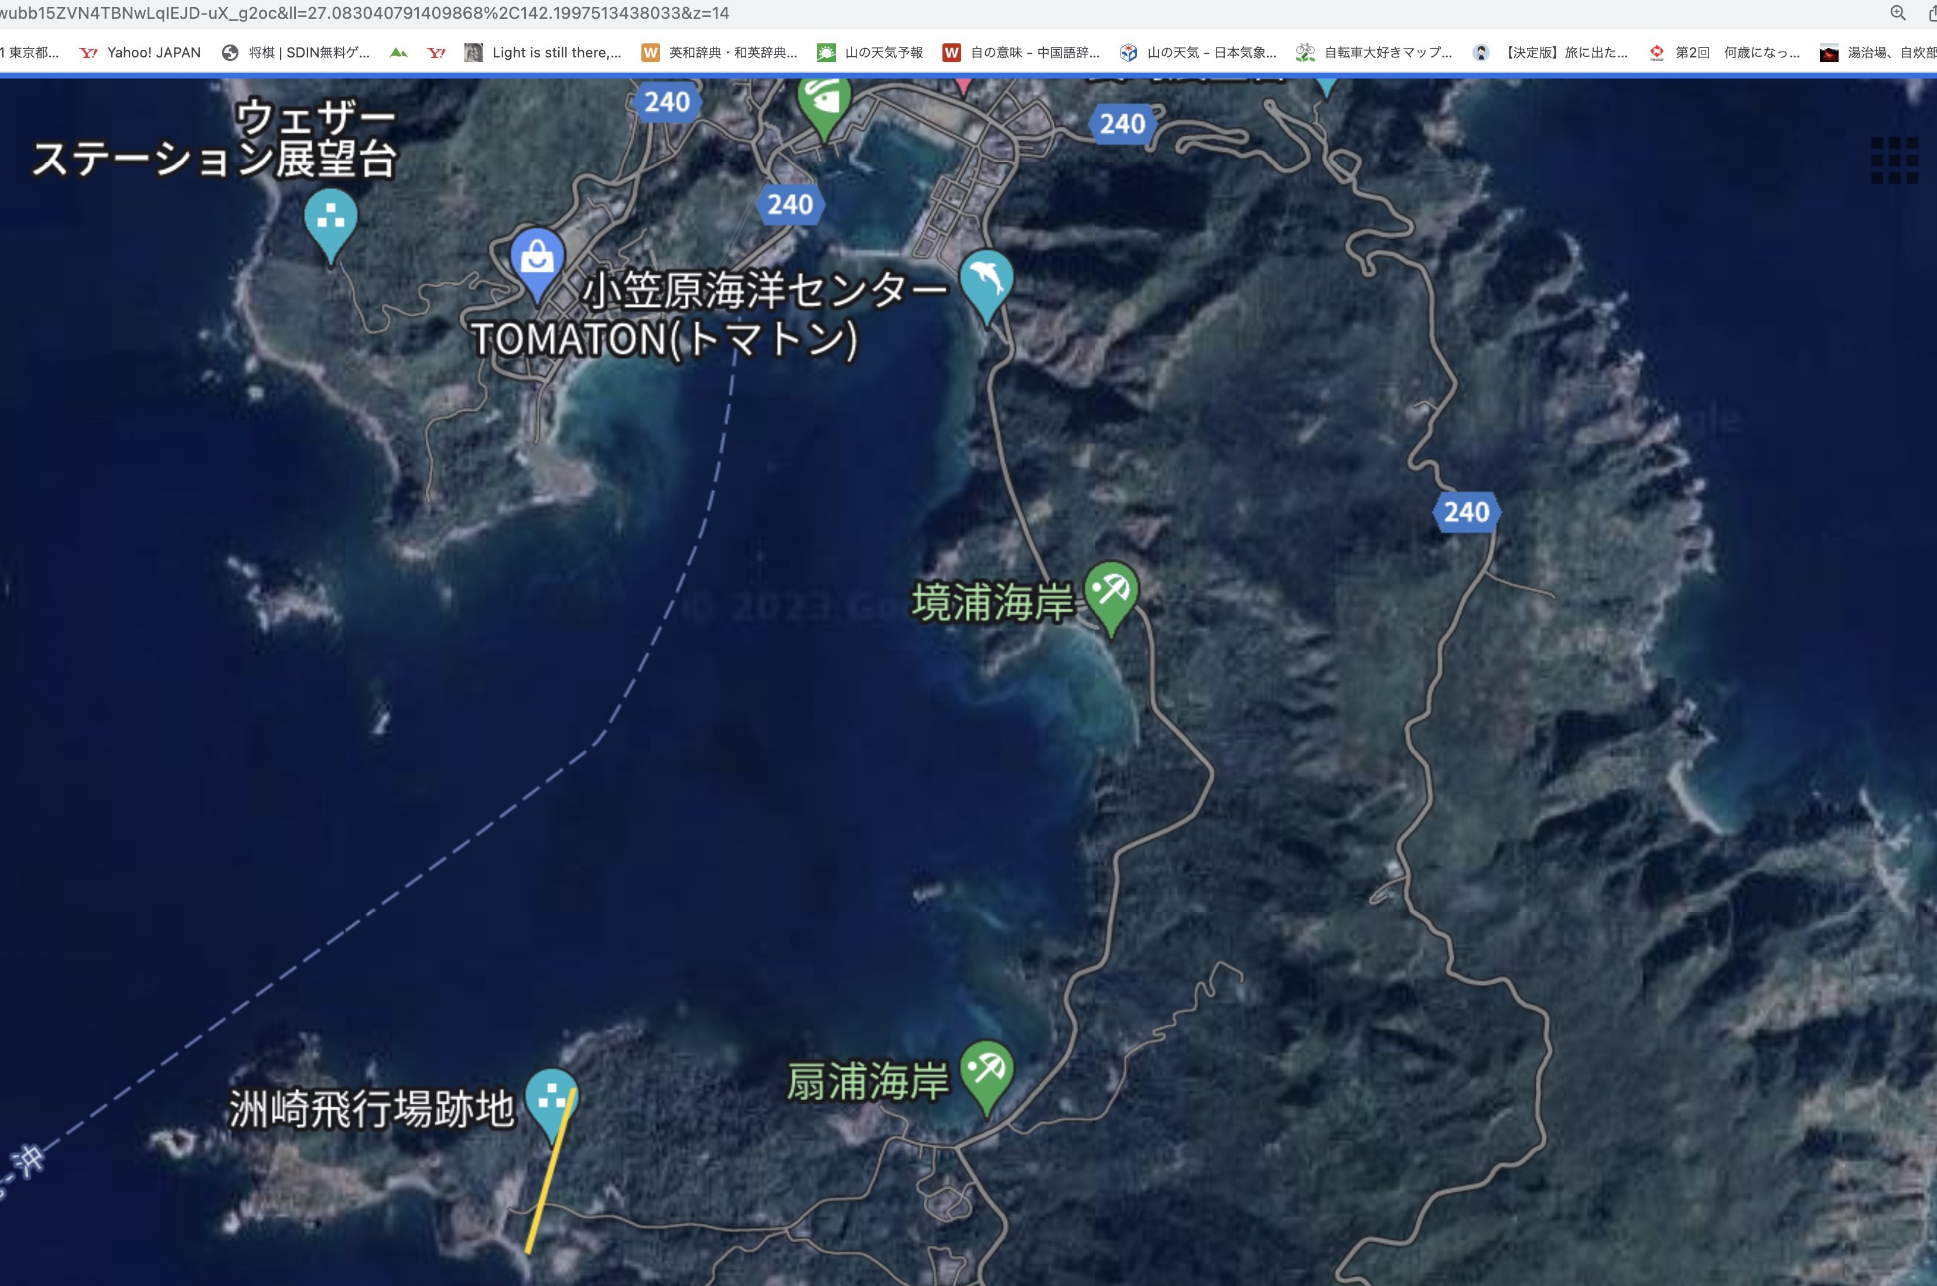Click the Weather Station observatory map pin
1937x1286 pixels.
(x=330, y=220)
